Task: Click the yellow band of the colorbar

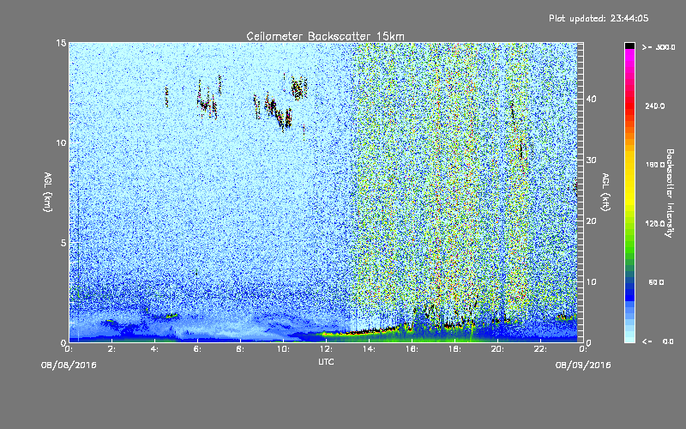Action: tap(629, 179)
